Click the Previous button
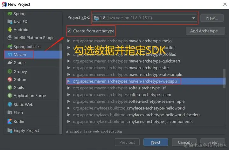The image size is (229, 150). 127,142
